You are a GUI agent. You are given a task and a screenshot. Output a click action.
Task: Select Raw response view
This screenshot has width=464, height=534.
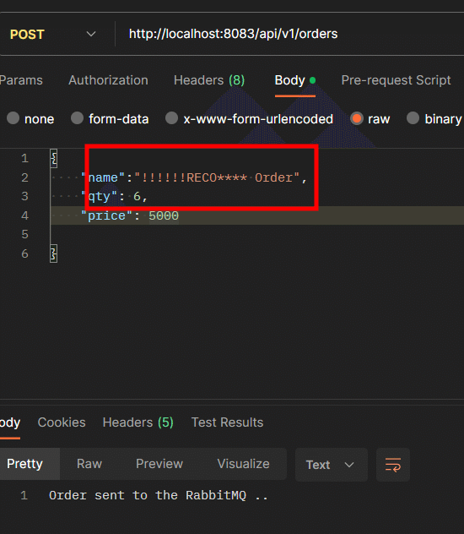click(89, 464)
